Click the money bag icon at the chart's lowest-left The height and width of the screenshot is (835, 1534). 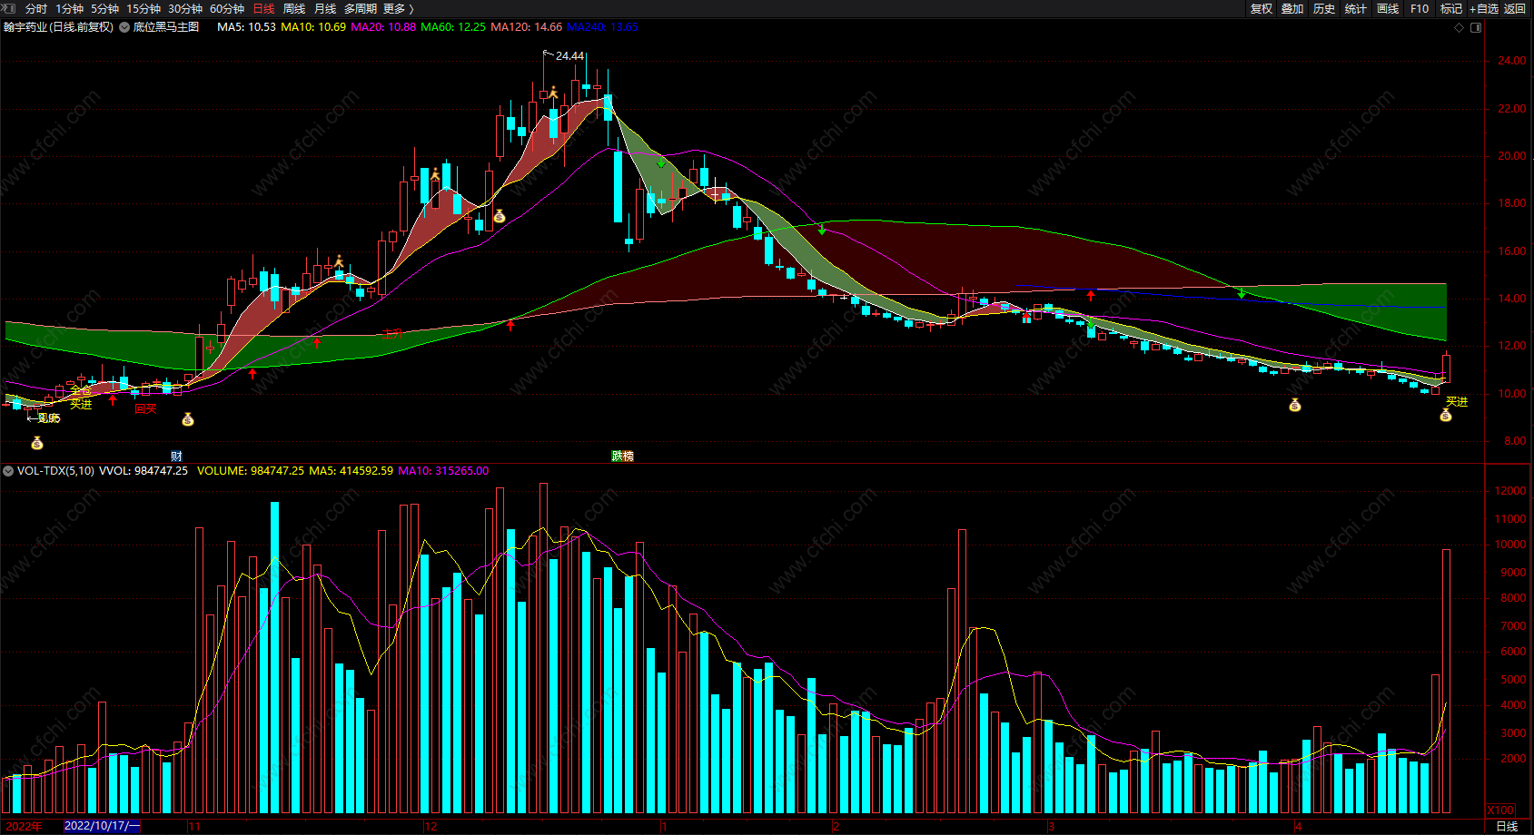(37, 443)
